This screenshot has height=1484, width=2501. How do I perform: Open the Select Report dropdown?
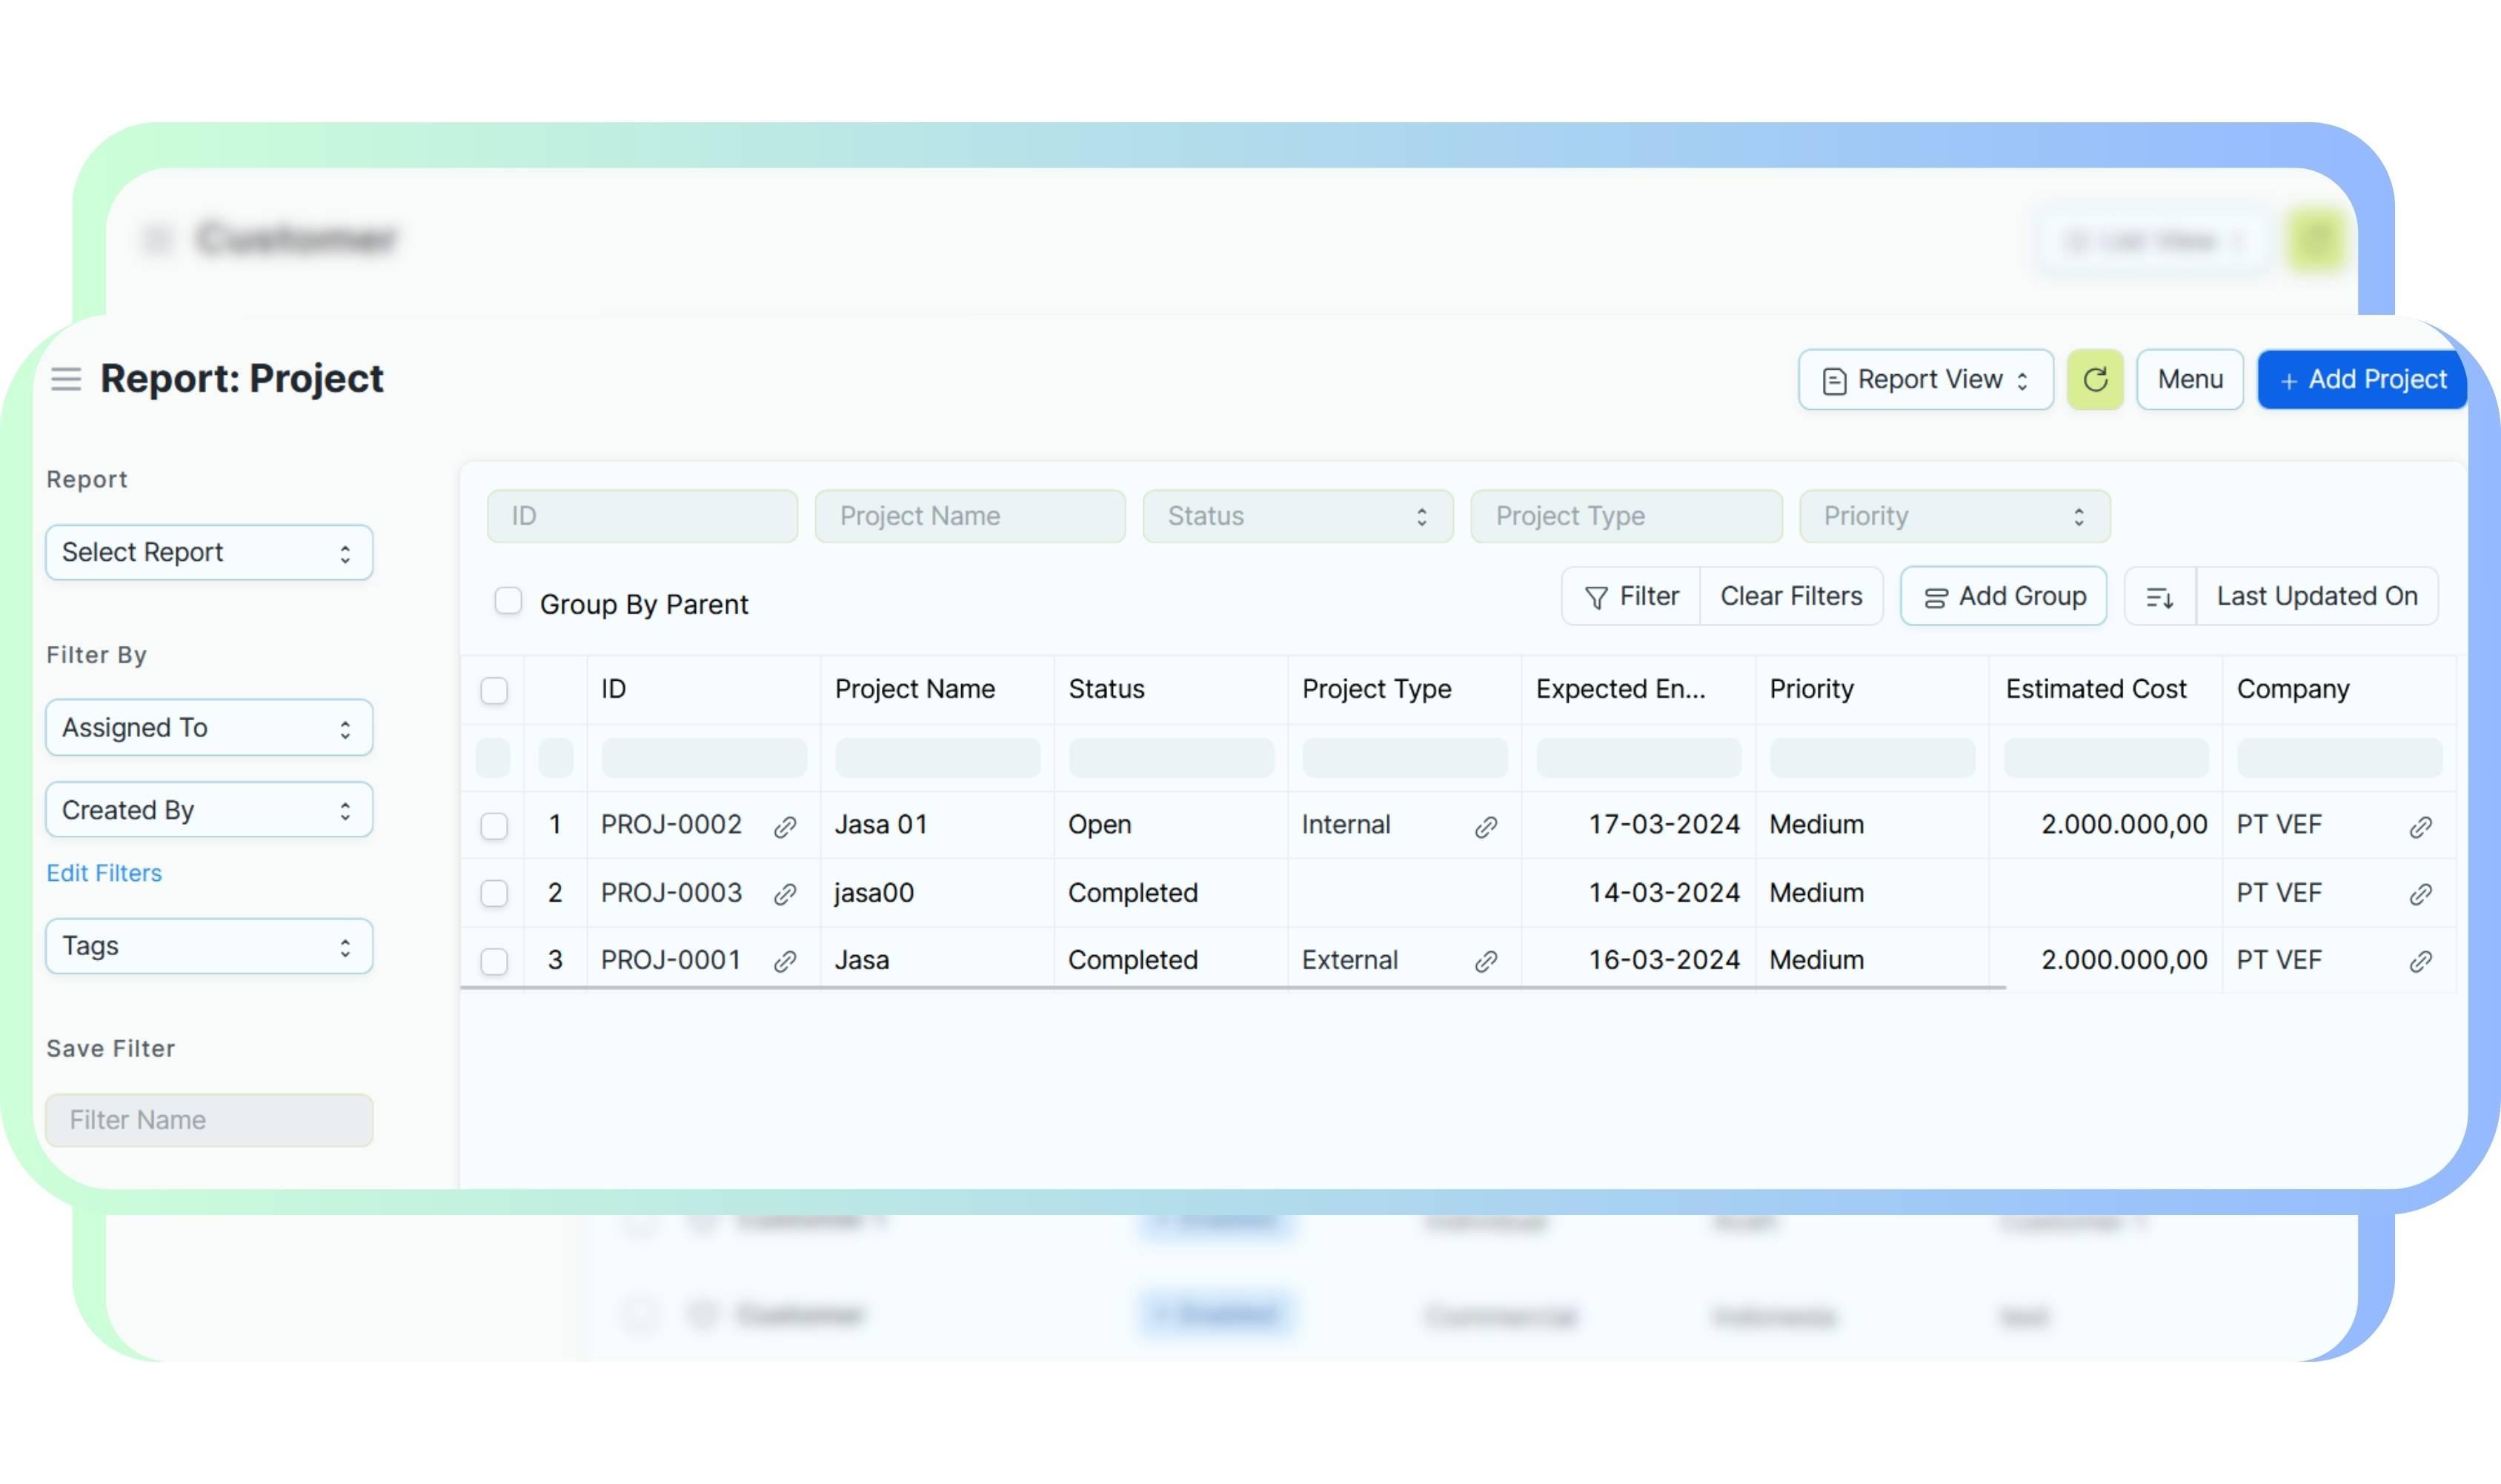[209, 553]
